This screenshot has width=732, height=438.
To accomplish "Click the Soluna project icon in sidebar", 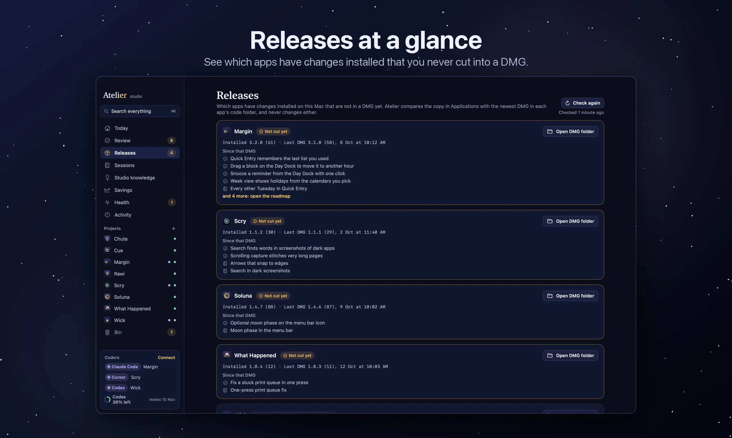I will 107,297.
